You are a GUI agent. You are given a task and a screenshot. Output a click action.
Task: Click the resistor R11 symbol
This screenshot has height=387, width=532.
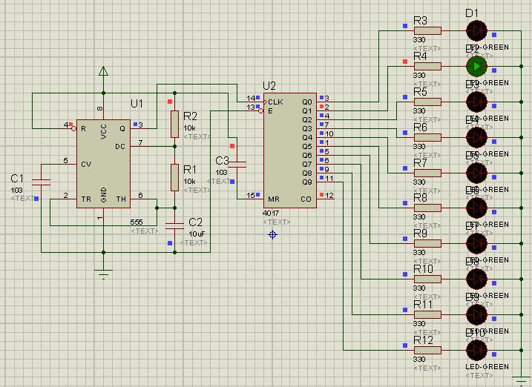427,315
